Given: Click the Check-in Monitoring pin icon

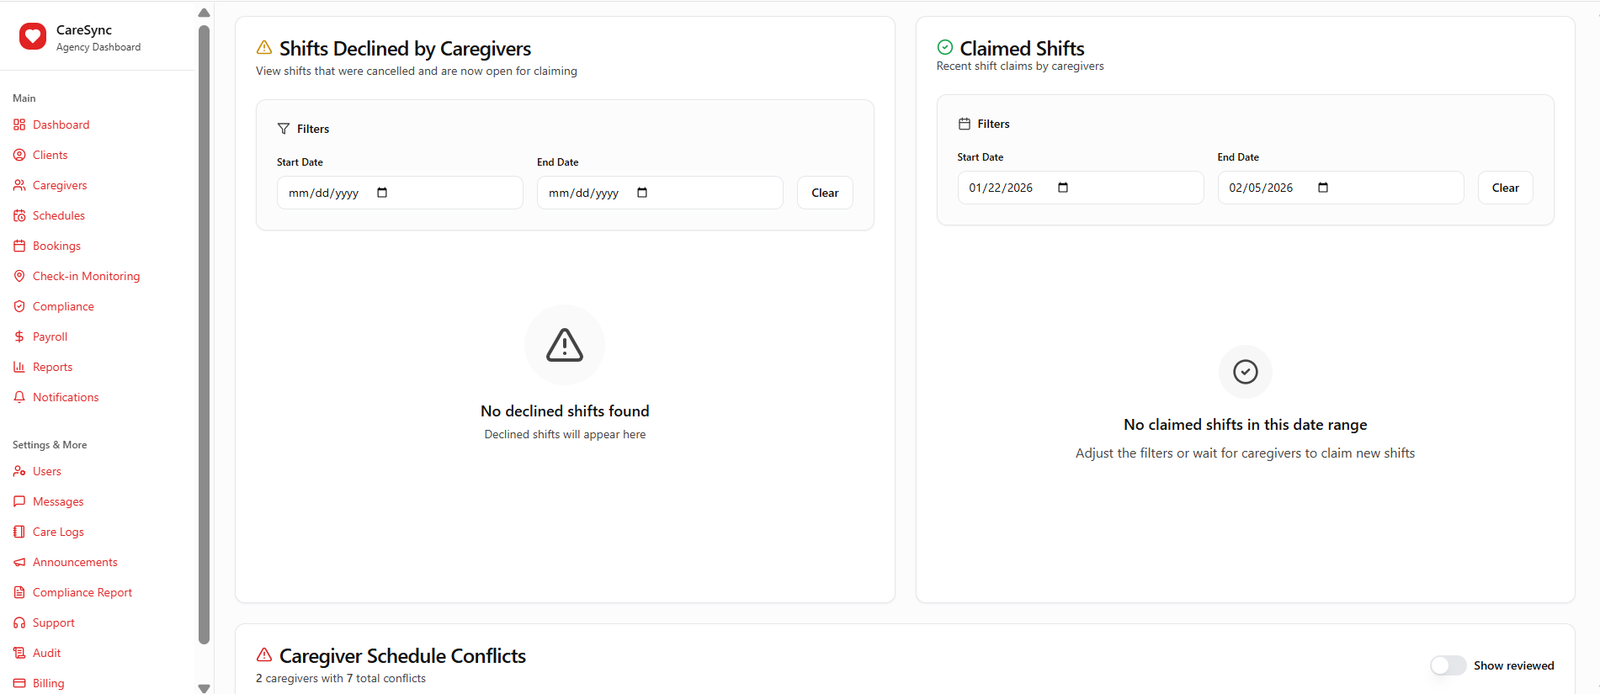Looking at the screenshot, I should click(x=19, y=276).
